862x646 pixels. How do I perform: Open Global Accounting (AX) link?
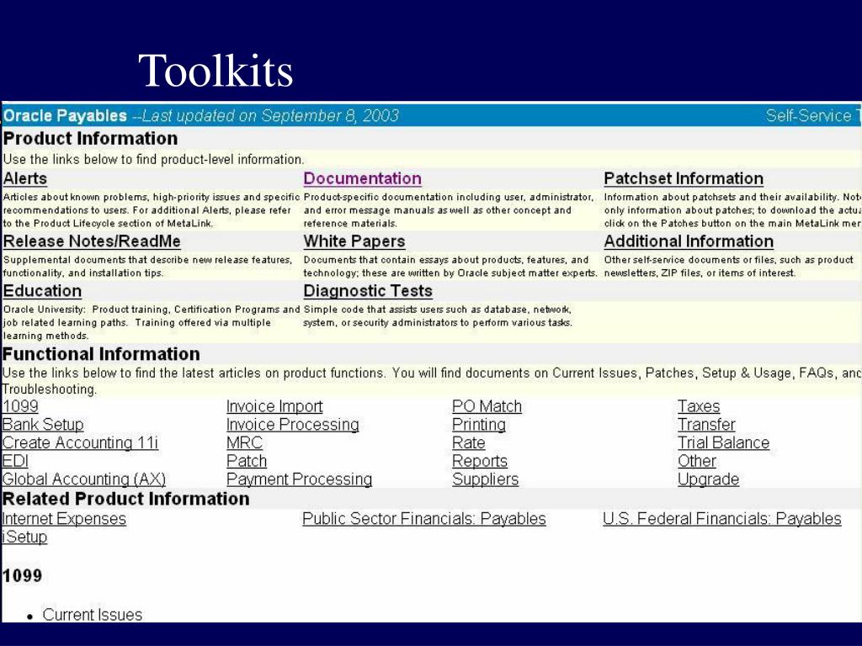coord(84,479)
